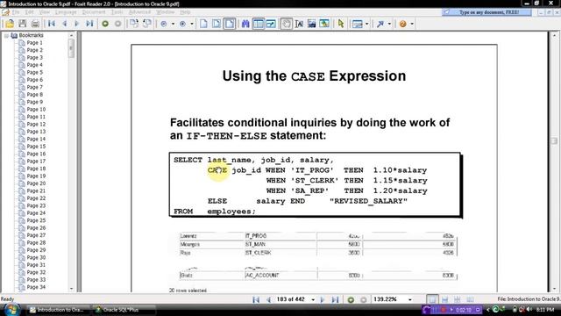Open the Document menu
Image resolution: width=561 pixels, height=316 pixels.
pyautogui.click(x=94, y=12)
